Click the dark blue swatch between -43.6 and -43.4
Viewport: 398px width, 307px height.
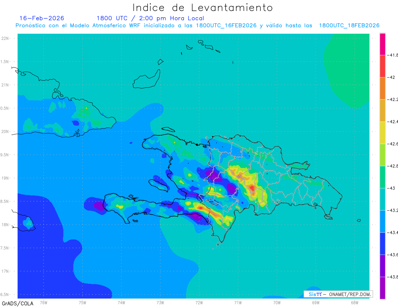[382, 244]
